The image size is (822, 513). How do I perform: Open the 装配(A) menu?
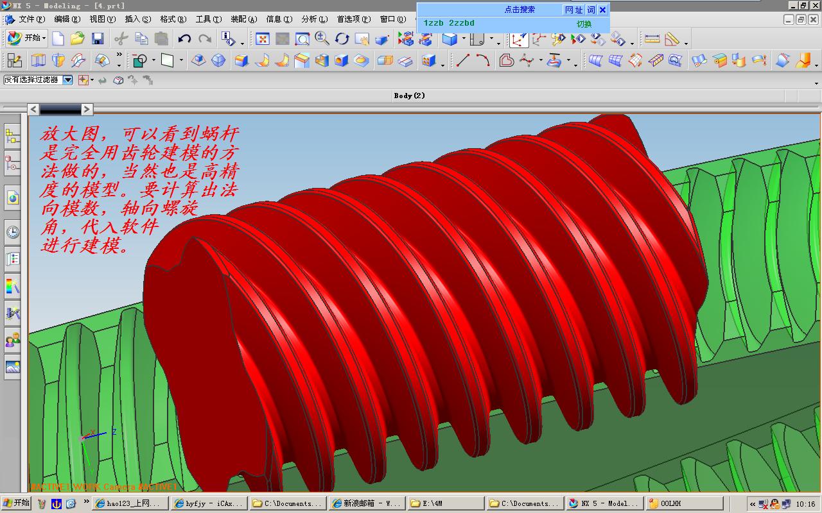[243, 19]
